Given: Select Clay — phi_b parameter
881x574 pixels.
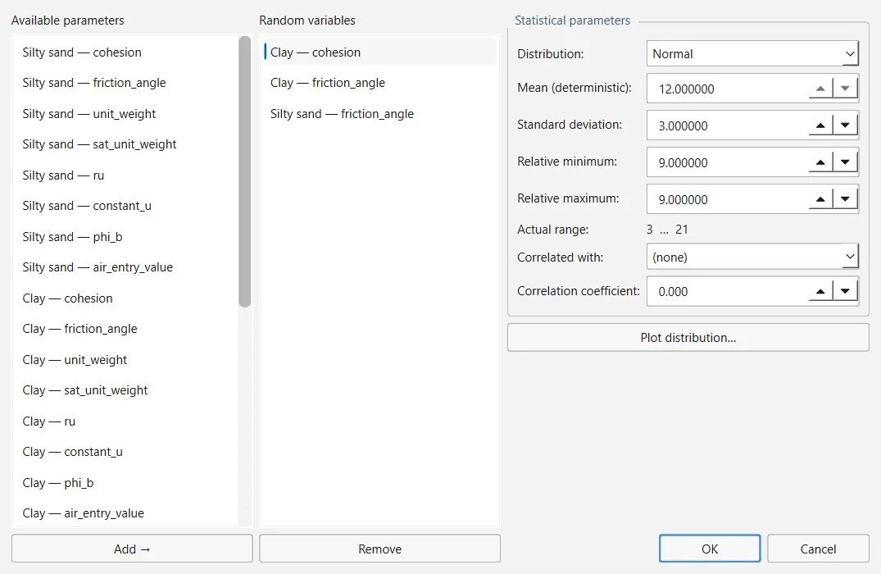Looking at the screenshot, I should [x=126, y=482].
